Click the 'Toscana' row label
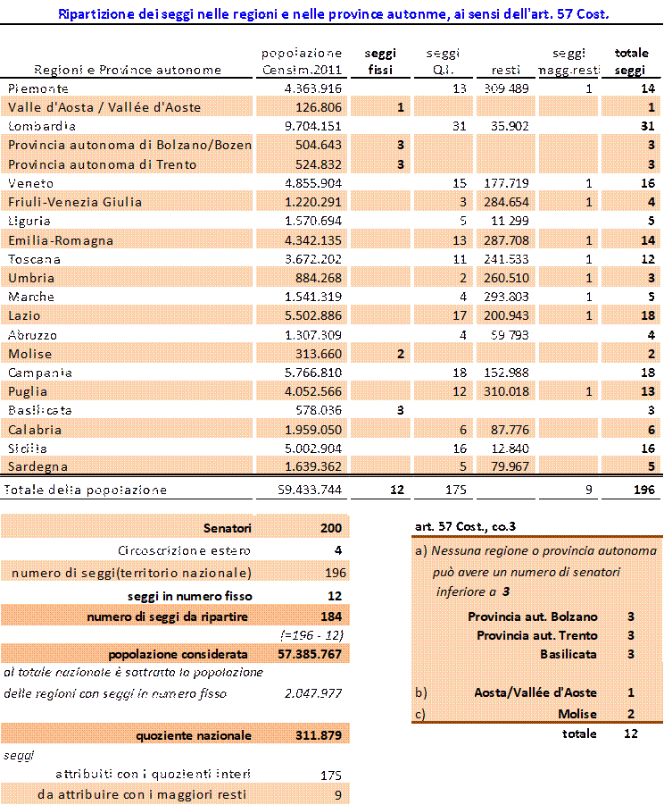 coord(34,259)
